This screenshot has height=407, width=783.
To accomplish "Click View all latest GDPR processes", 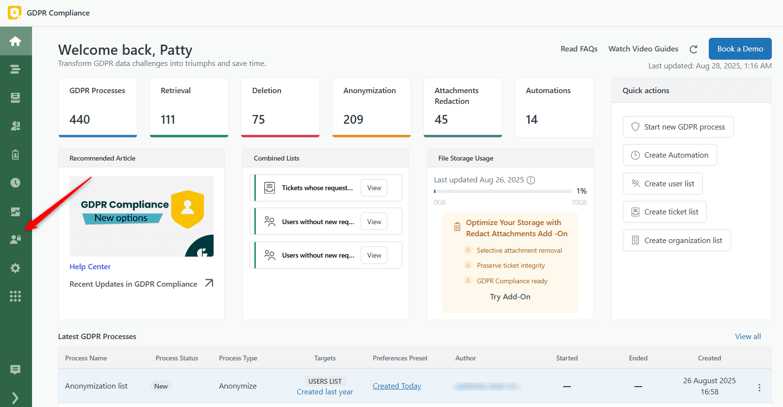I will (x=748, y=337).
